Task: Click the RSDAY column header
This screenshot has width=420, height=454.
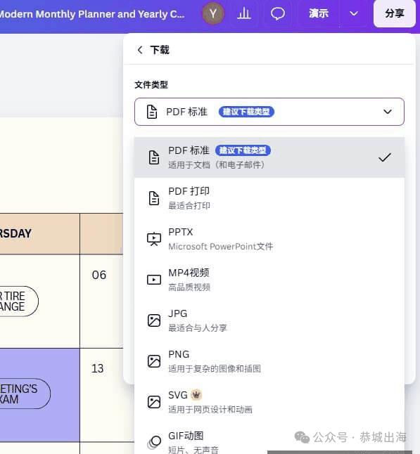Action: [39, 234]
